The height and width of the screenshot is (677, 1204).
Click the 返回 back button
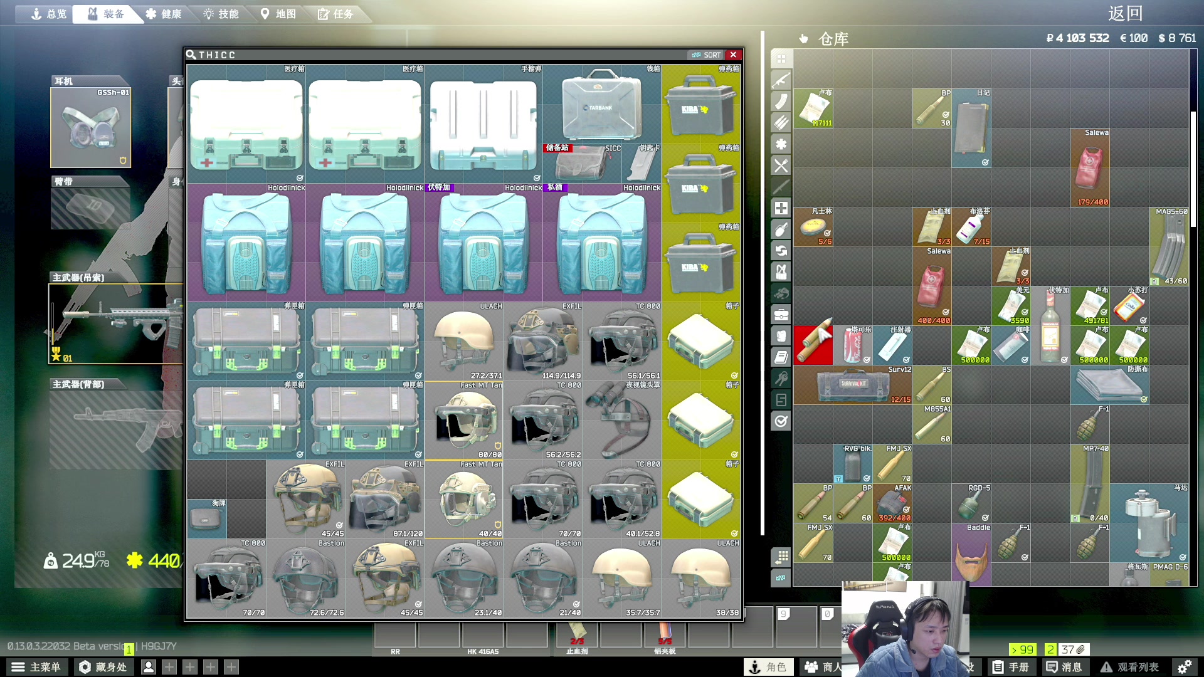coord(1126,14)
